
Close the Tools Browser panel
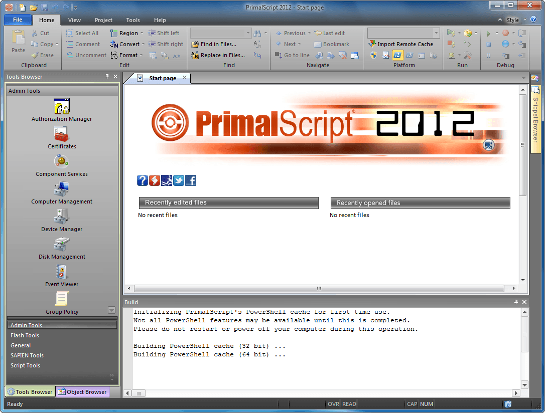pos(115,76)
